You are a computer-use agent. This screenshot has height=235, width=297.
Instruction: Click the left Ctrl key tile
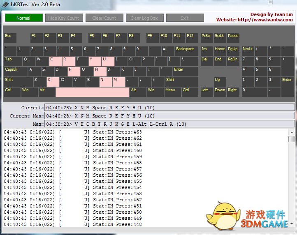coord(12,92)
